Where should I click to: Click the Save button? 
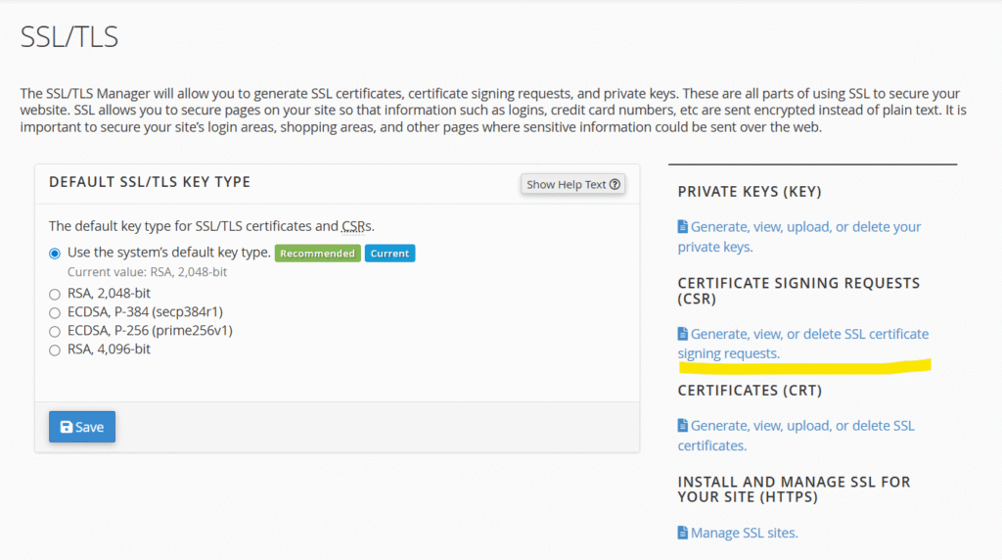(82, 427)
